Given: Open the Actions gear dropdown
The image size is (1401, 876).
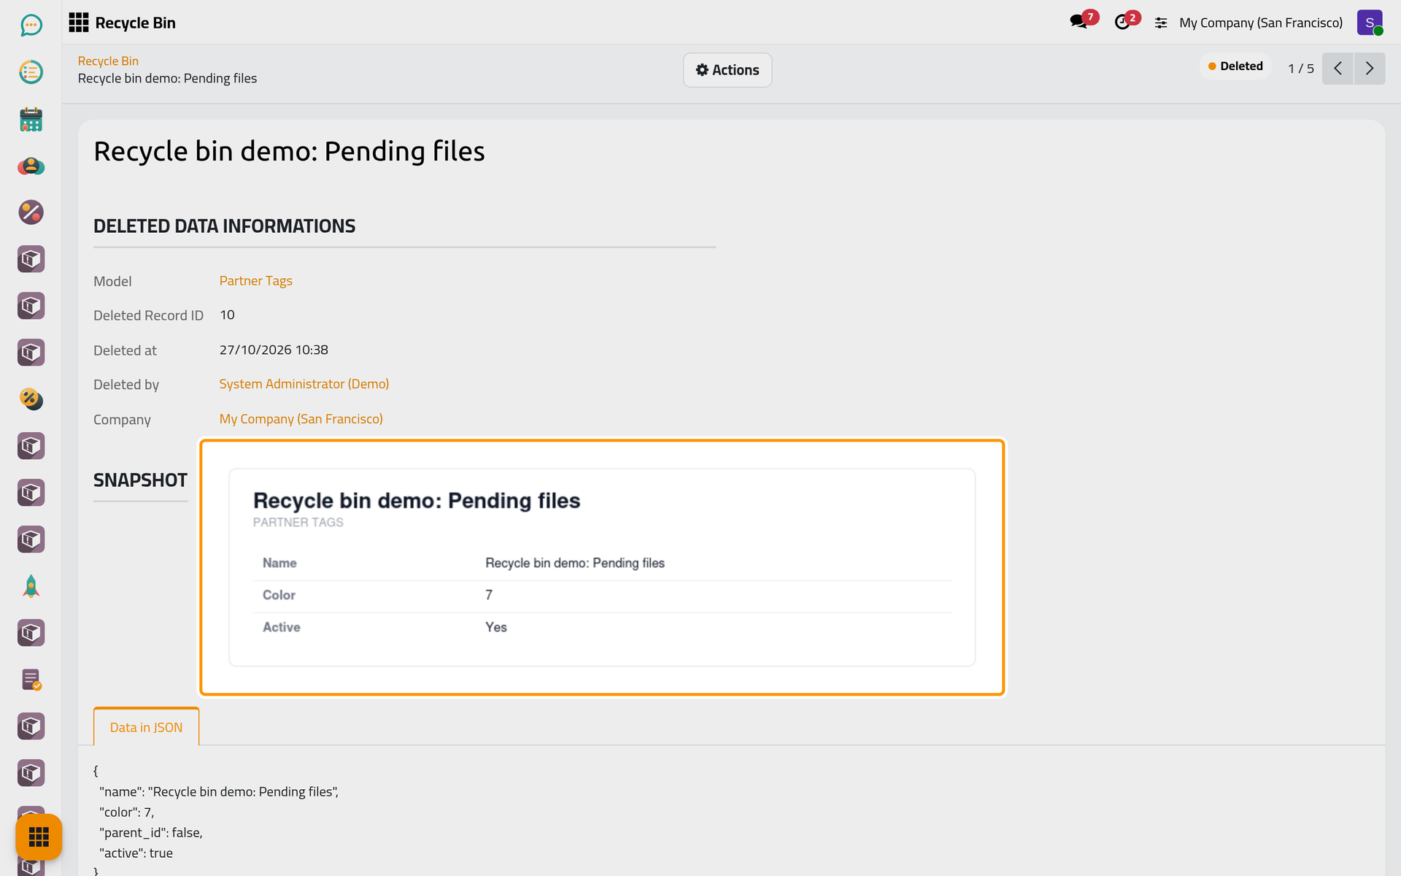Looking at the screenshot, I should click(727, 70).
